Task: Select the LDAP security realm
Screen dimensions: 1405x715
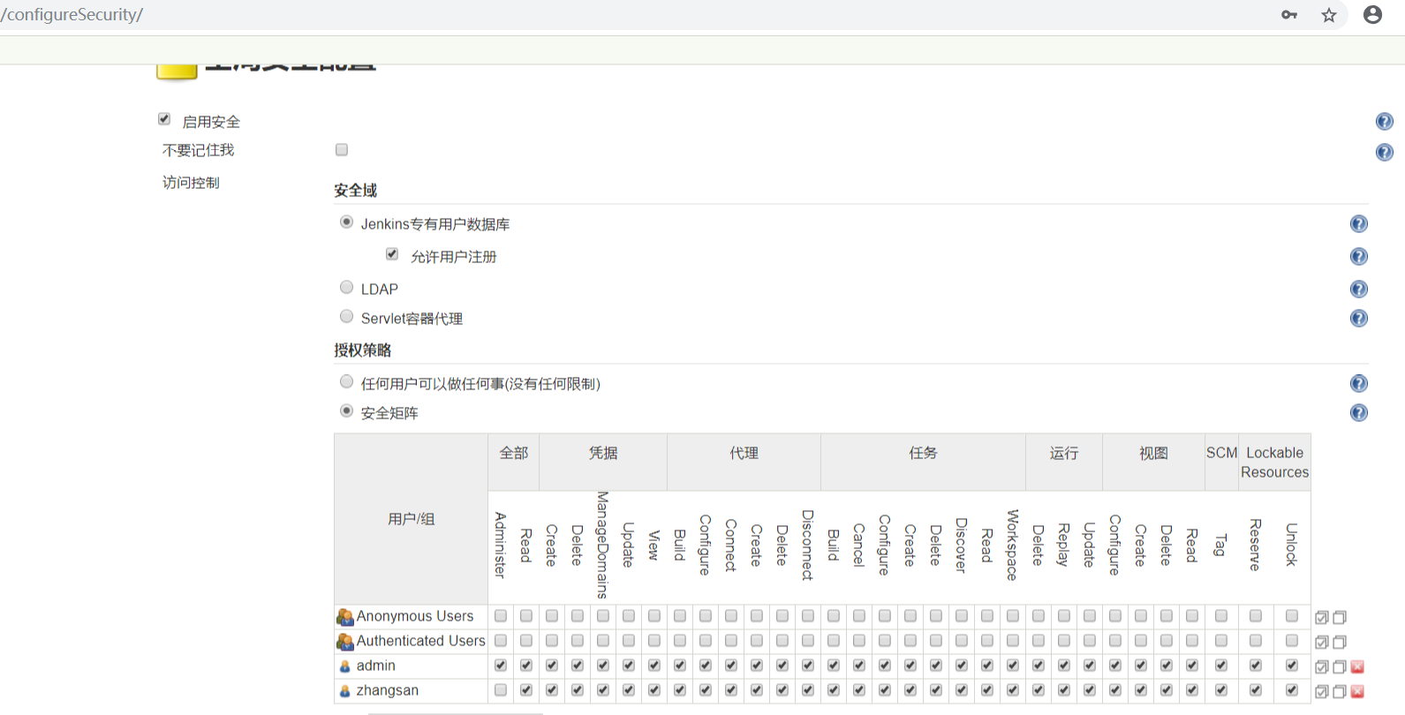Action: (346, 288)
